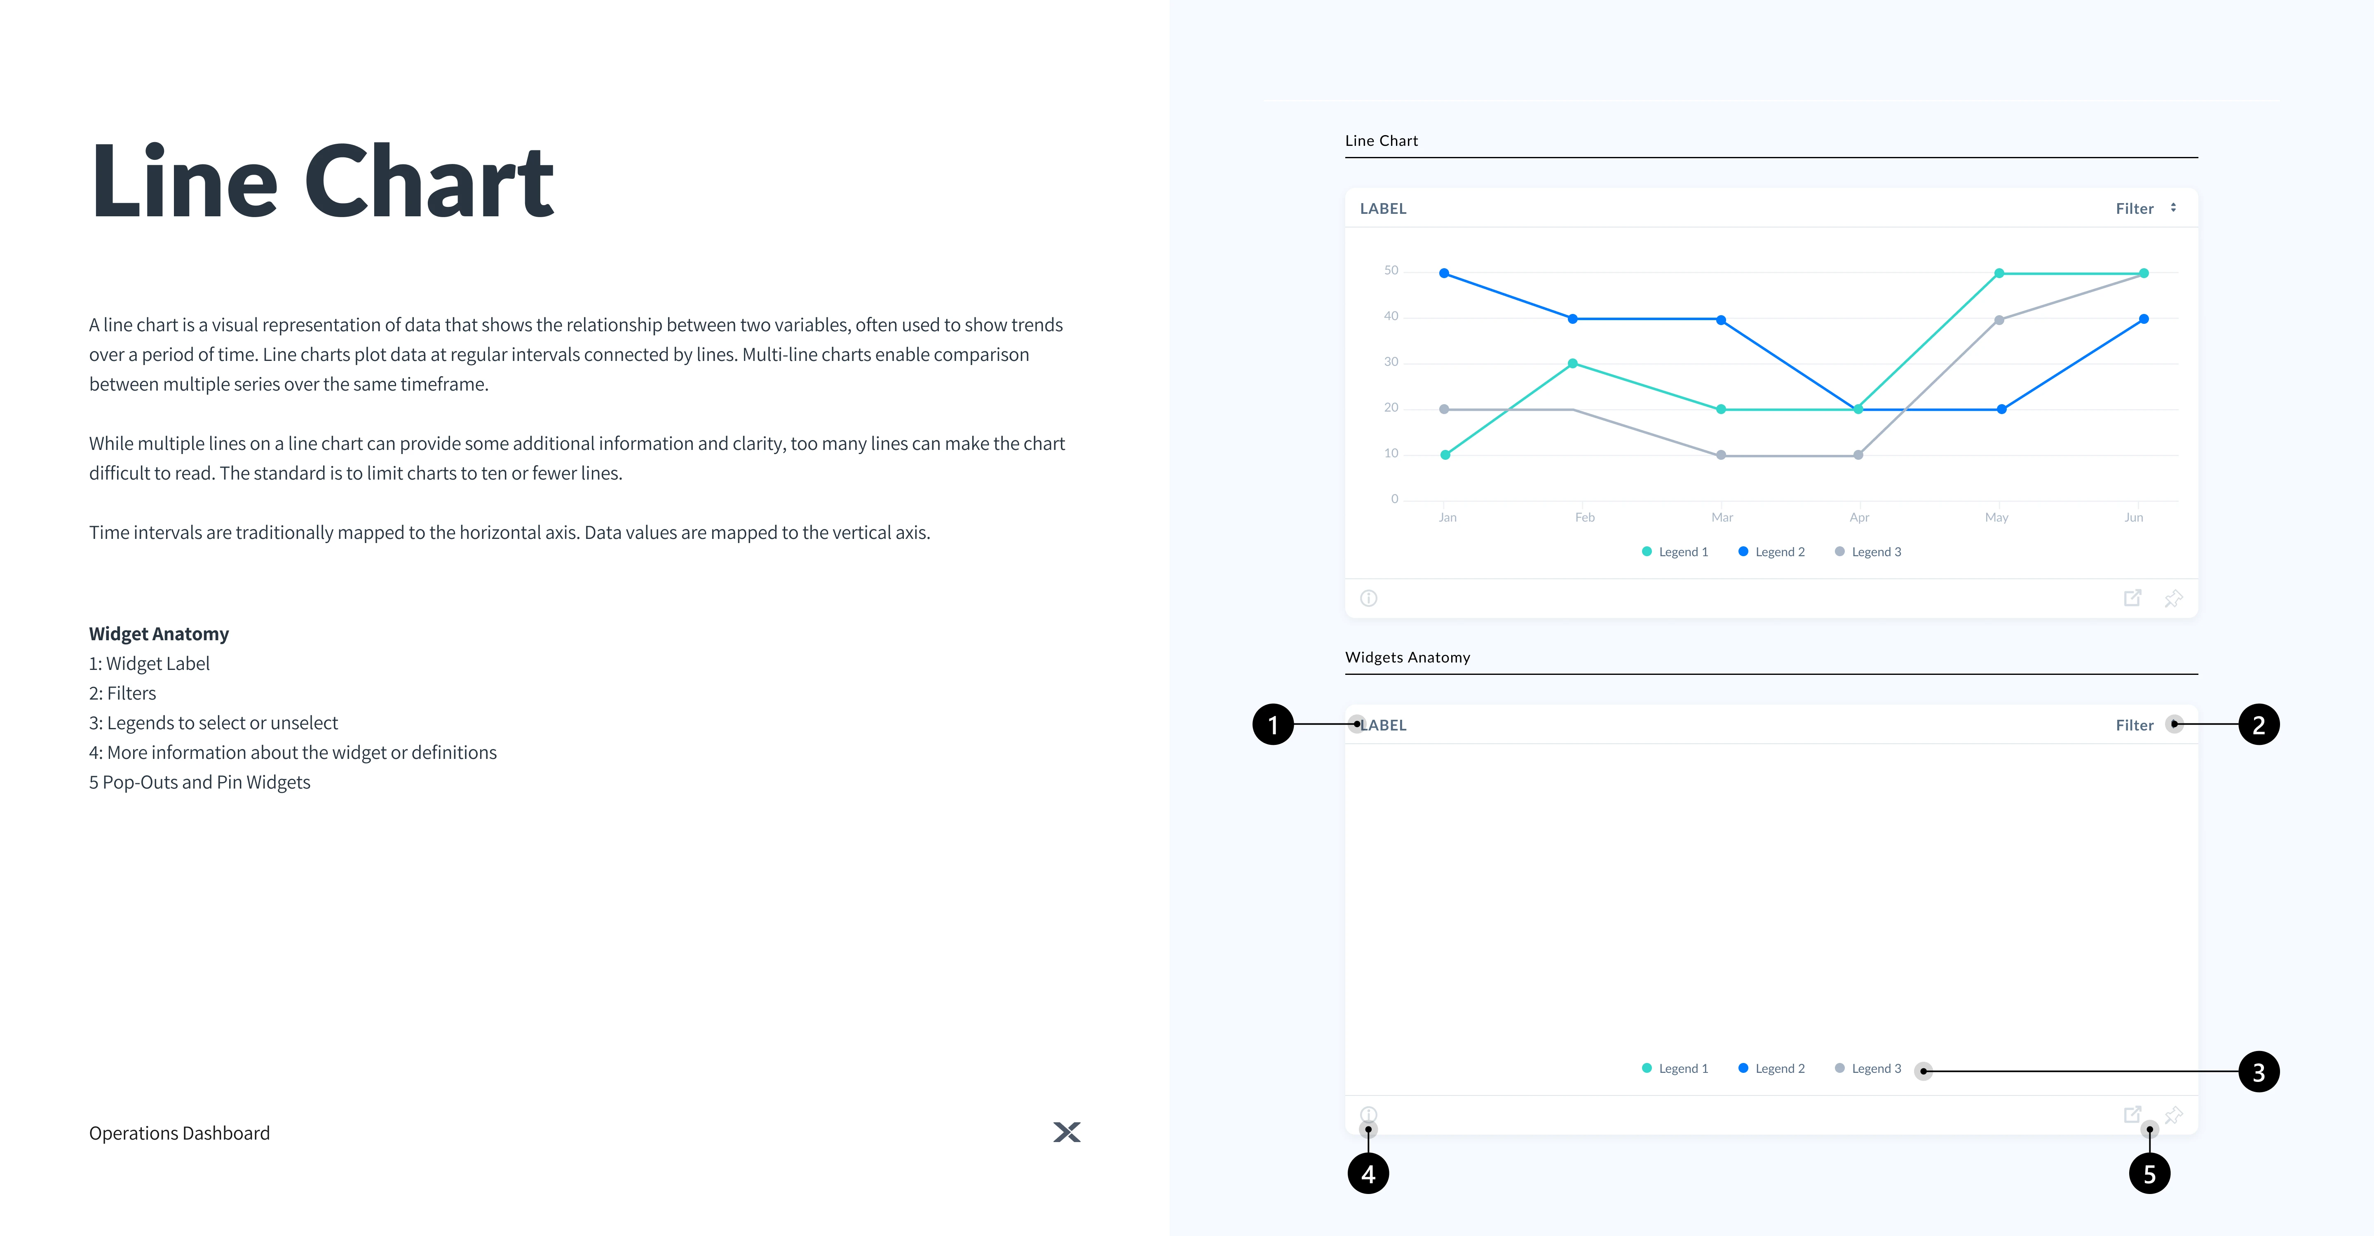Toggle Legend 1 in the top chart
2374x1236 pixels.
click(x=1675, y=552)
